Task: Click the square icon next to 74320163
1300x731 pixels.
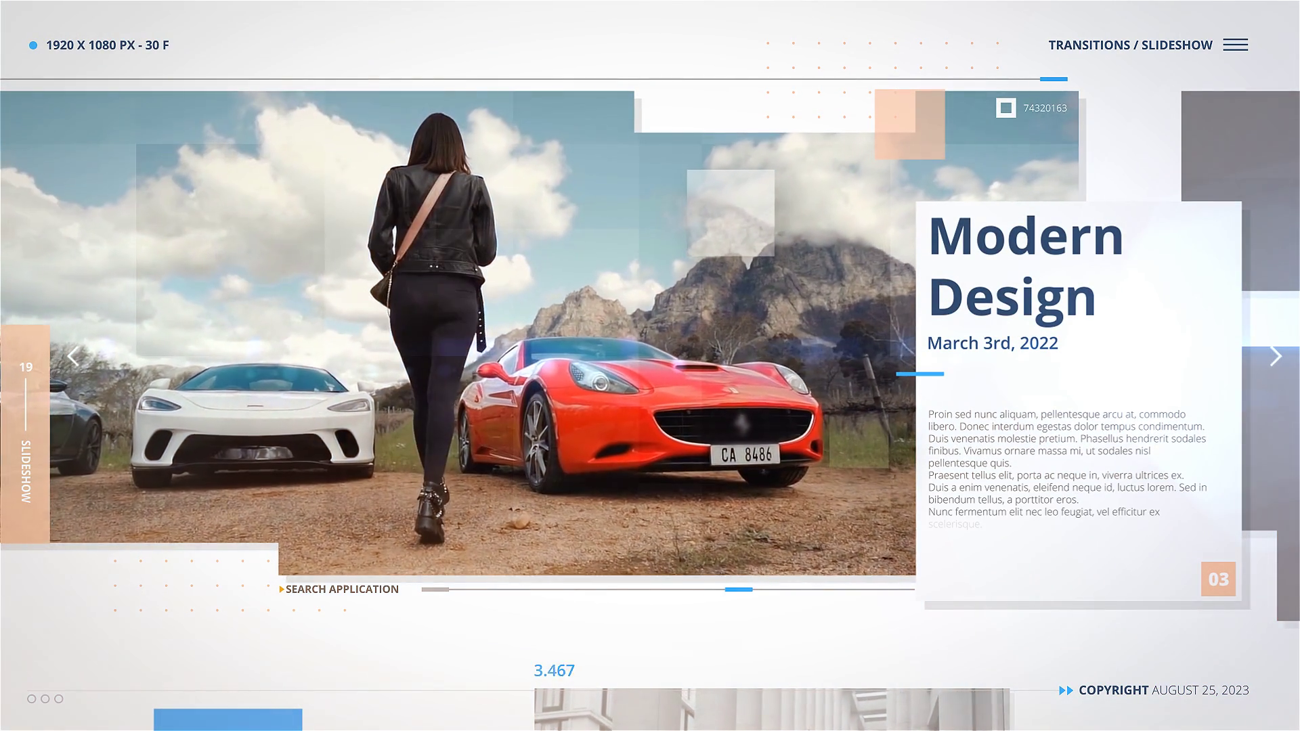Action: pos(1005,108)
